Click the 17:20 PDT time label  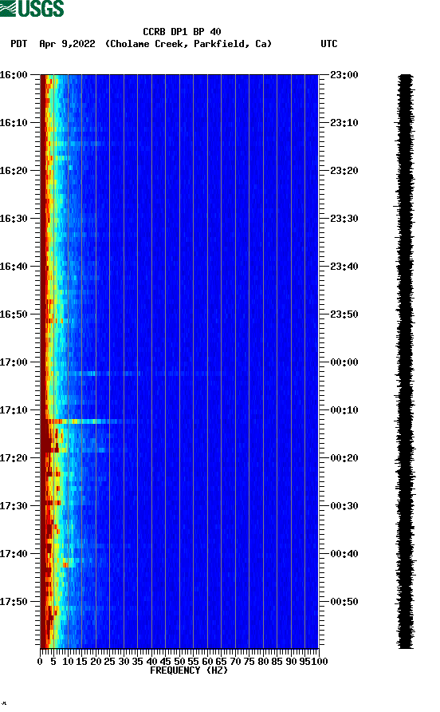(14, 457)
